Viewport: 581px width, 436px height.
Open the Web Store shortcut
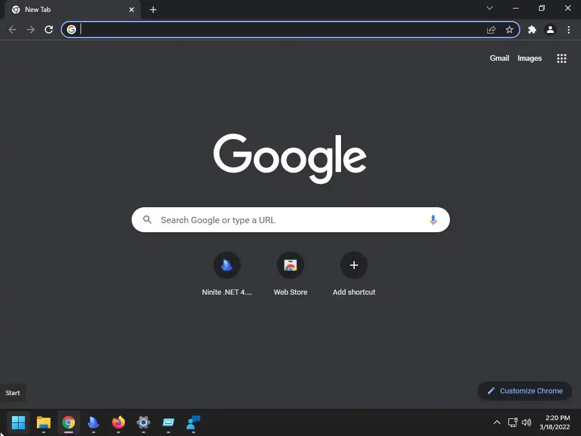coord(290,274)
